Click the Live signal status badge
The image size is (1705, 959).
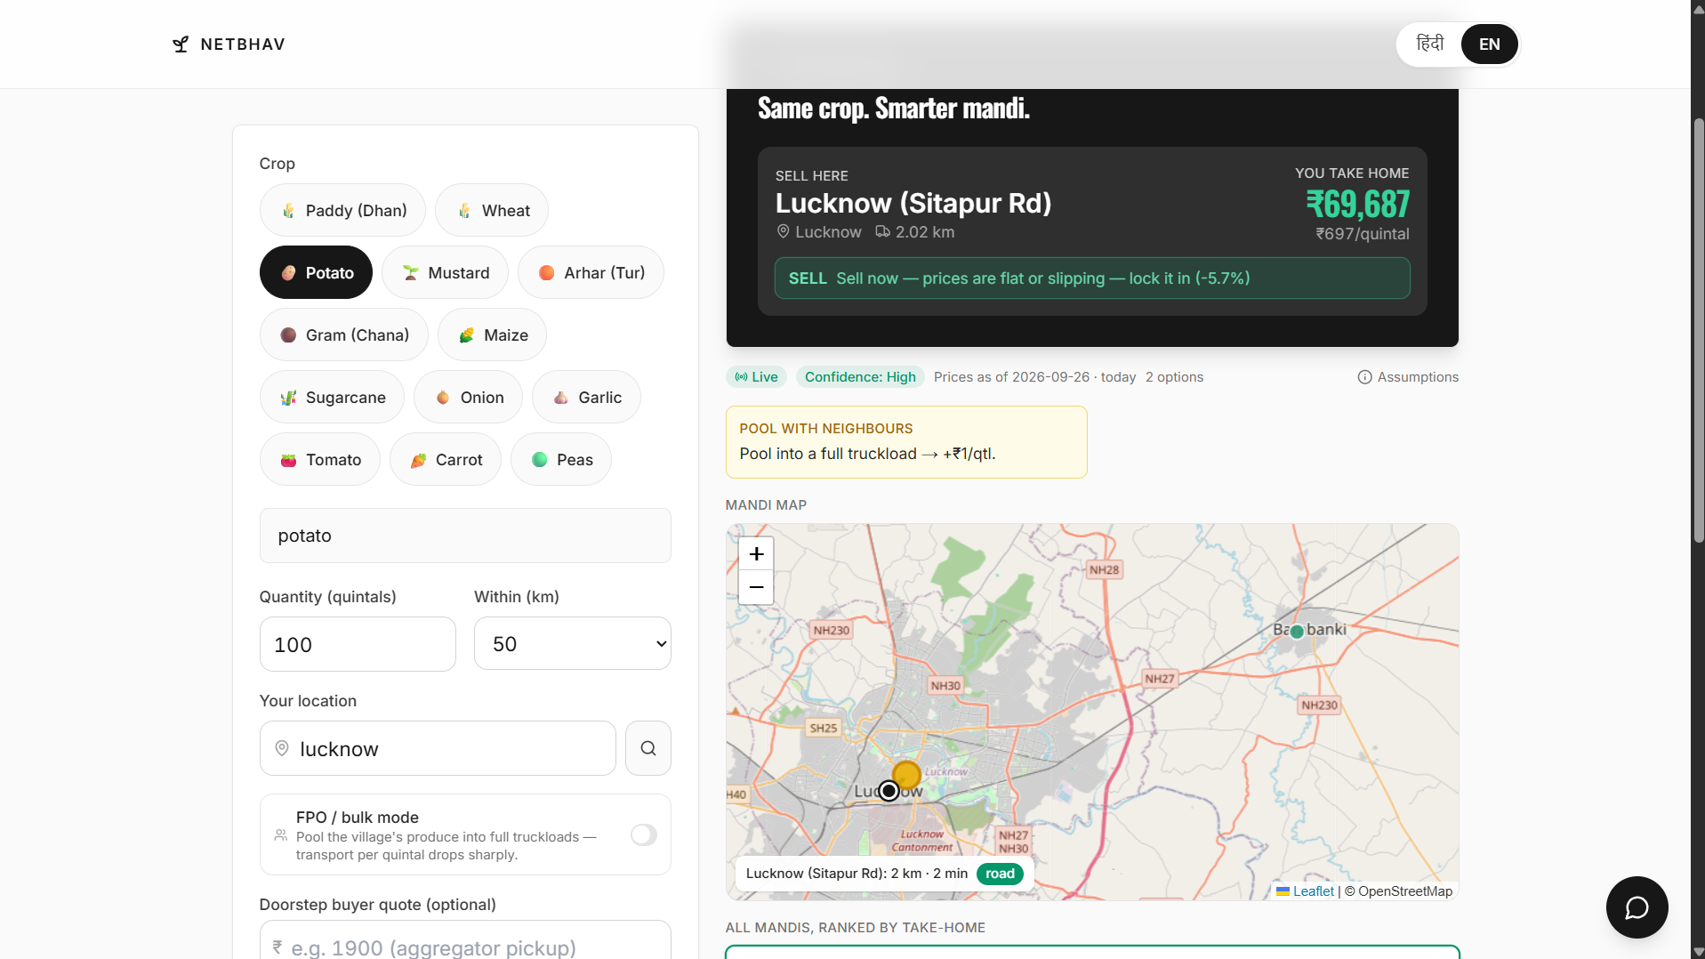coord(756,377)
